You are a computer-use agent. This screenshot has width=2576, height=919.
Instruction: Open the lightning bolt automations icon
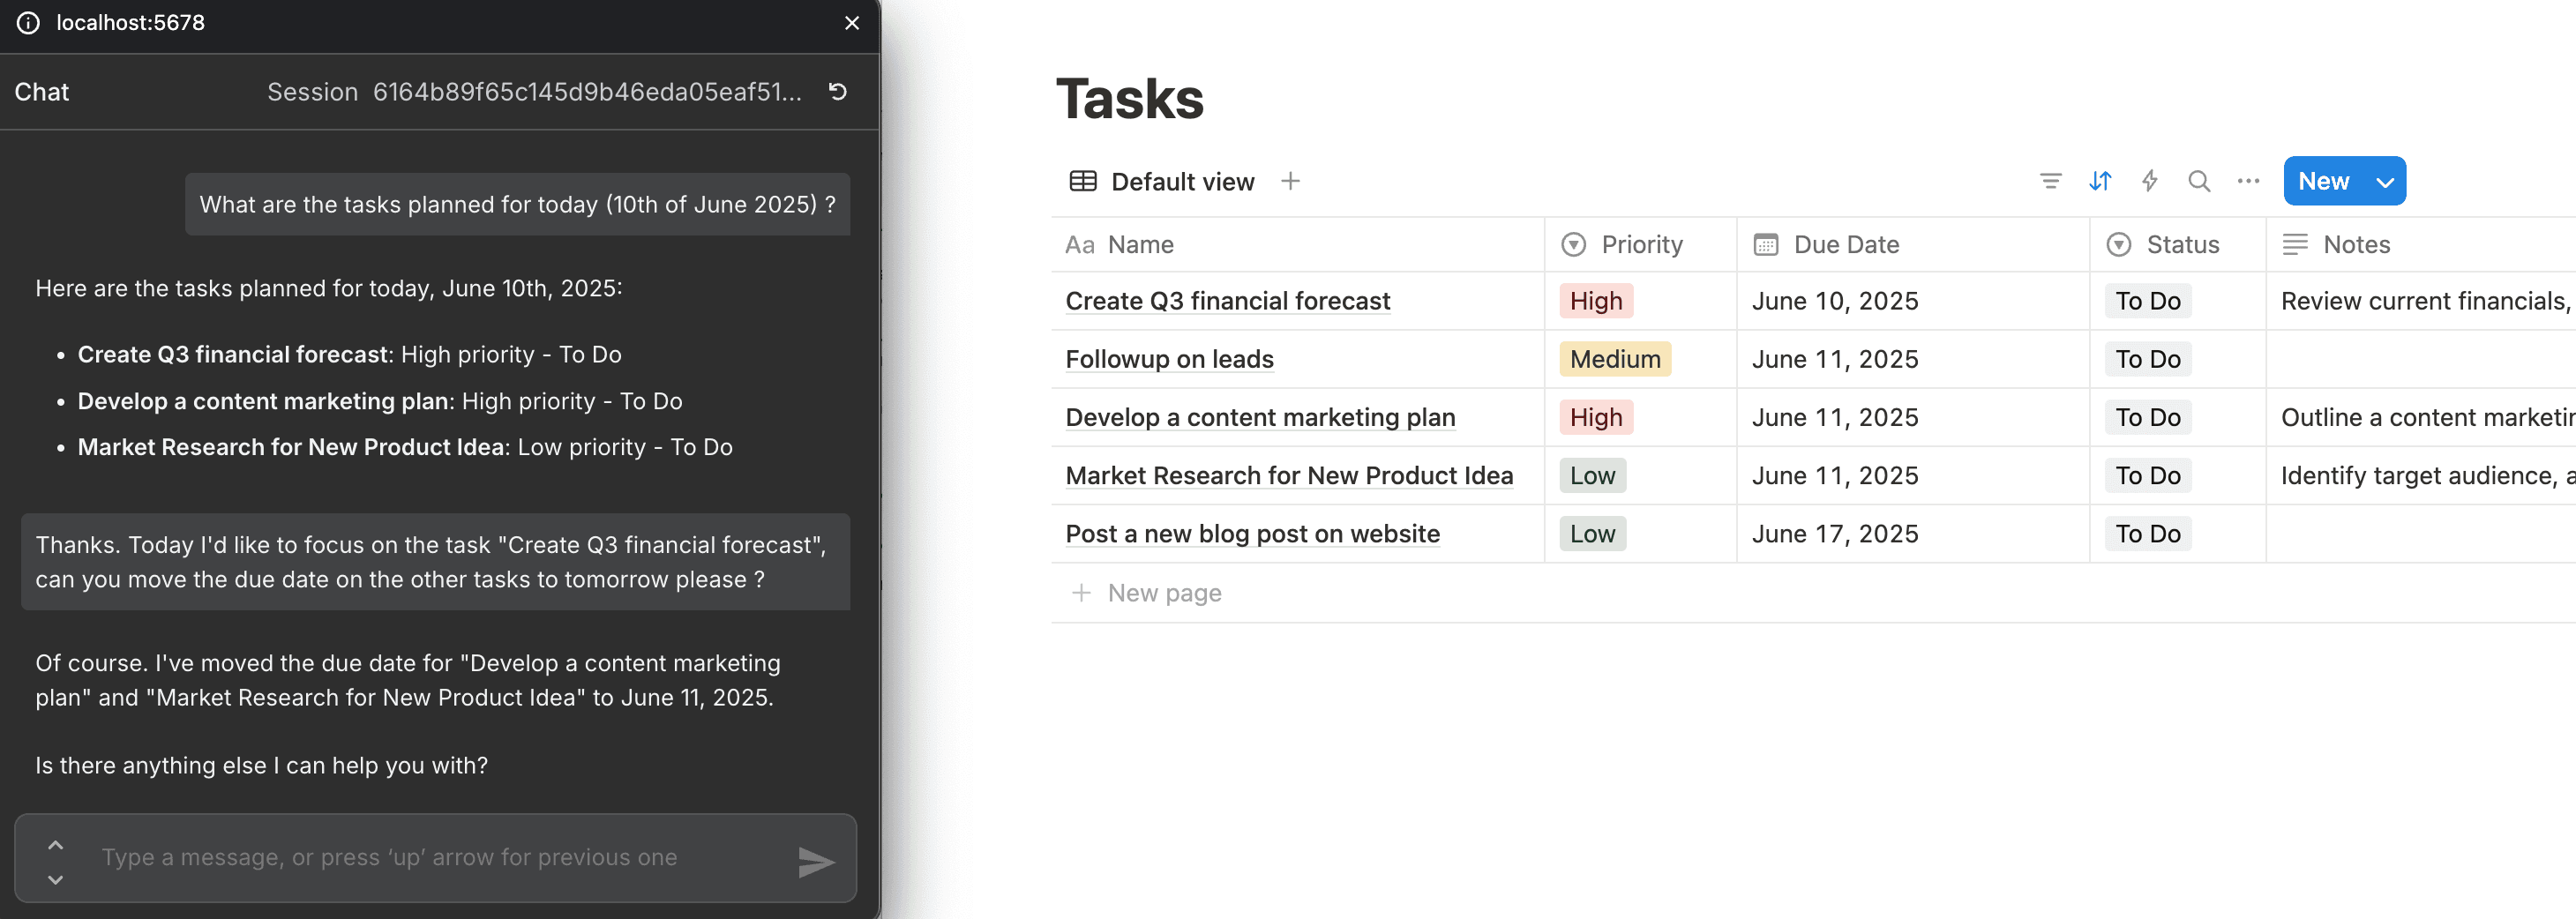[x=2149, y=181]
